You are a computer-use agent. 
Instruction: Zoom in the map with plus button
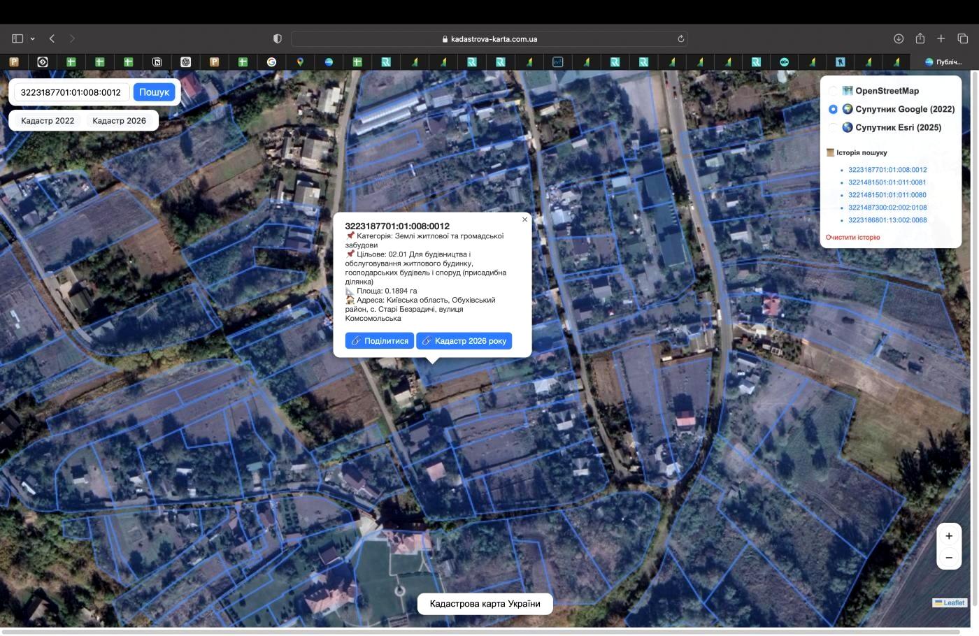click(949, 536)
